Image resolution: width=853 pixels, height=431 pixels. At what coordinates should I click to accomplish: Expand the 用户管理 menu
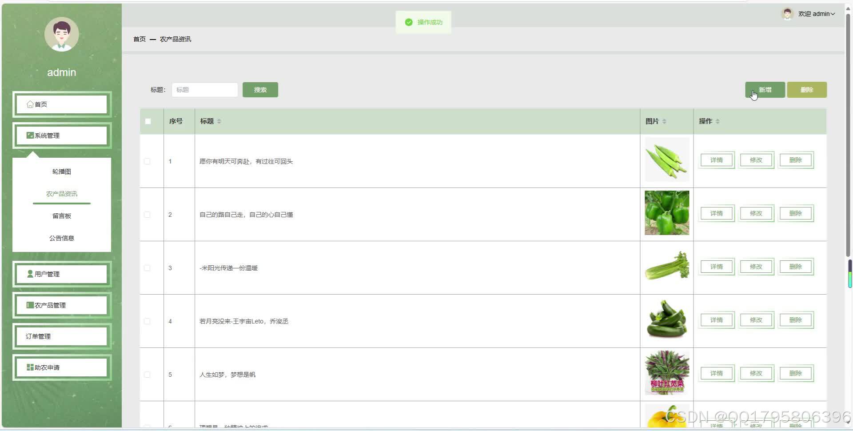click(62, 274)
